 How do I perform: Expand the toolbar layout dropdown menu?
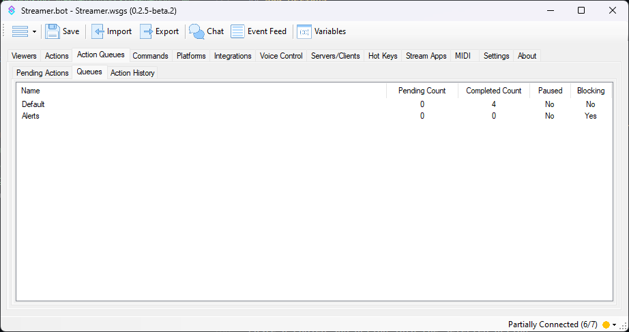[34, 32]
